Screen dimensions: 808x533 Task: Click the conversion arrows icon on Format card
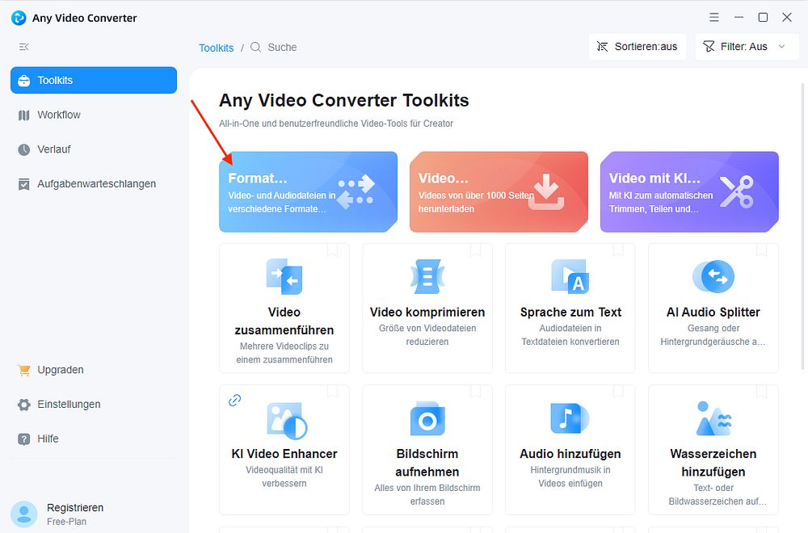pos(356,191)
